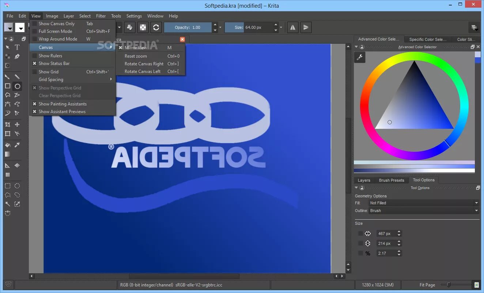Screen dimensions: 484x293
Task: Select the Contiguous Selection magic wand tool
Action: [x=7, y=204]
